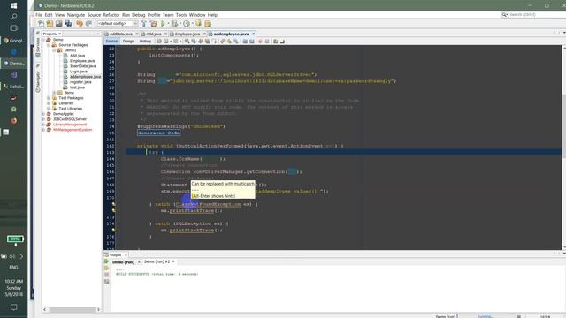The width and height of the screenshot is (566, 318).
Task: Select the Source view button
Action: coord(111,42)
